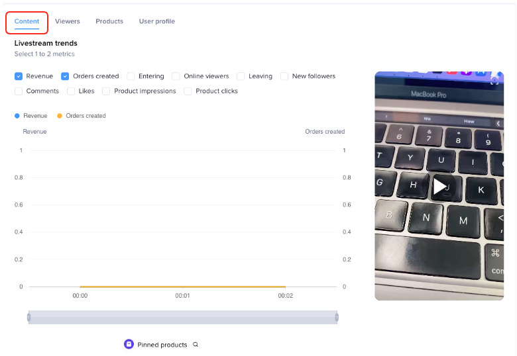Enable the Entering metric checkbox
Viewport: 517px width, 356px height.
(131, 76)
